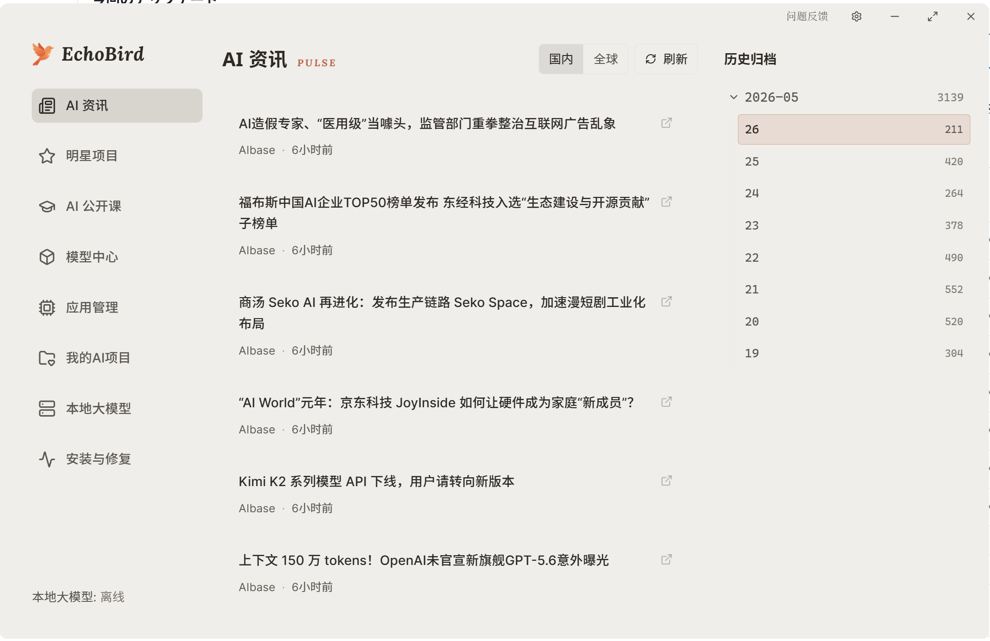The width and height of the screenshot is (990, 641).
Task: Minimize the EchoBird window
Action: click(x=895, y=17)
